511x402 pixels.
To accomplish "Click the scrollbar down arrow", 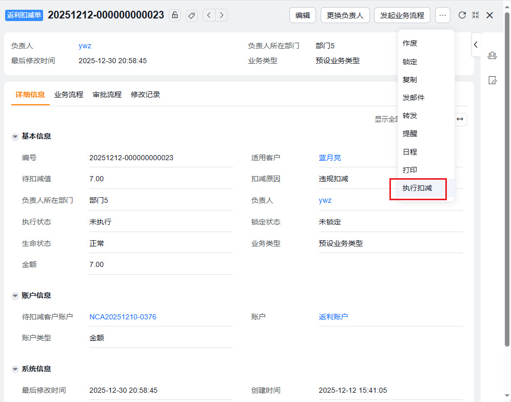I will [x=507, y=396].
